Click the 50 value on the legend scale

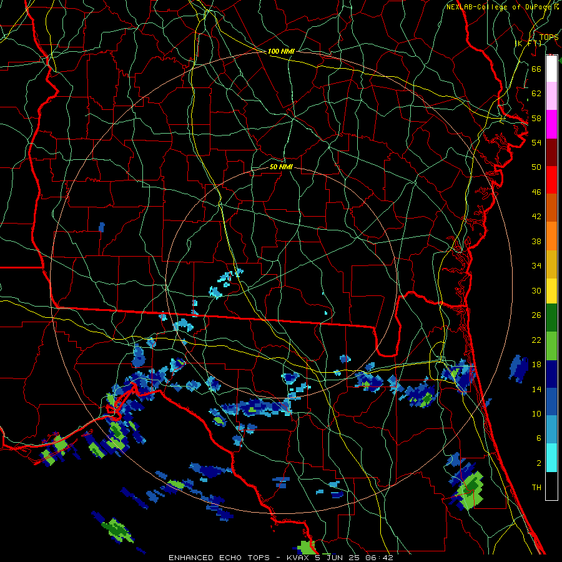click(x=536, y=167)
